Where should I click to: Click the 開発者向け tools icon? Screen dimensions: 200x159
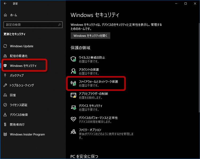[5, 124]
